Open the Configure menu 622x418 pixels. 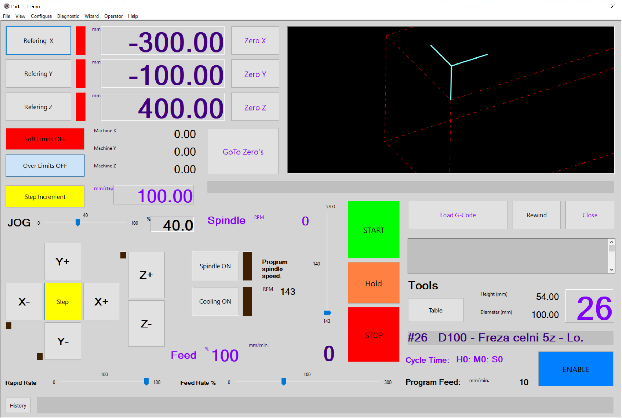[41, 16]
